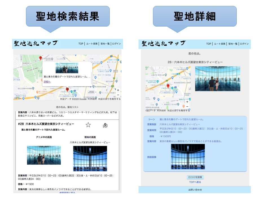Click red map pin 3 on search map

(x=40, y=58)
